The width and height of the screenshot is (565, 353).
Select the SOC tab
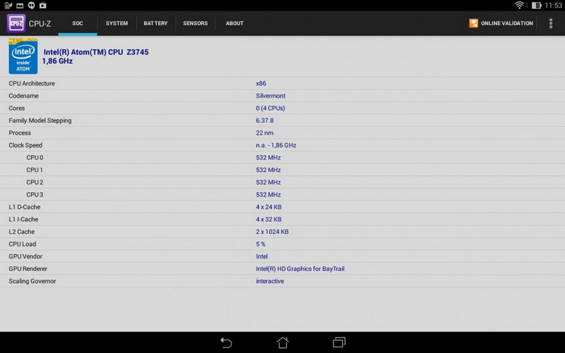(77, 23)
